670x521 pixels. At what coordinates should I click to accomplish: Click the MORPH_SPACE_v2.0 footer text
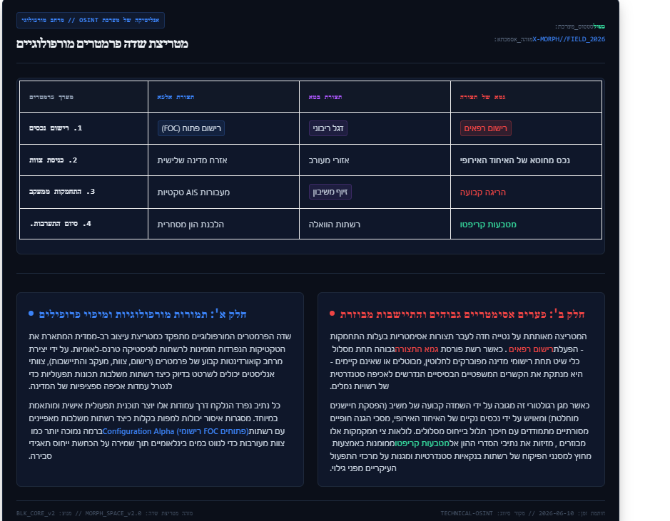coord(113,513)
